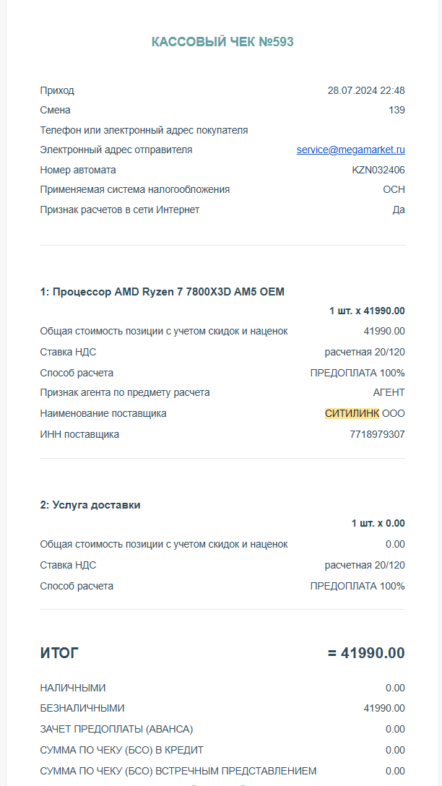The height and width of the screenshot is (786, 442).
Task: Click the НАЛИЧНЫМИ payment label
Action: pos(73,688)
